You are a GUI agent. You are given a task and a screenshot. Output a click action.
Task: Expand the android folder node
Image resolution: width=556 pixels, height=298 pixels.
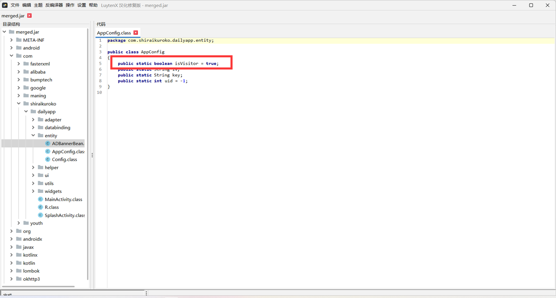click(12, 48)
